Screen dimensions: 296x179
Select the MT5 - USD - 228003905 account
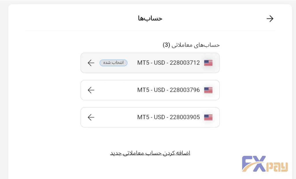click(168, 117)
